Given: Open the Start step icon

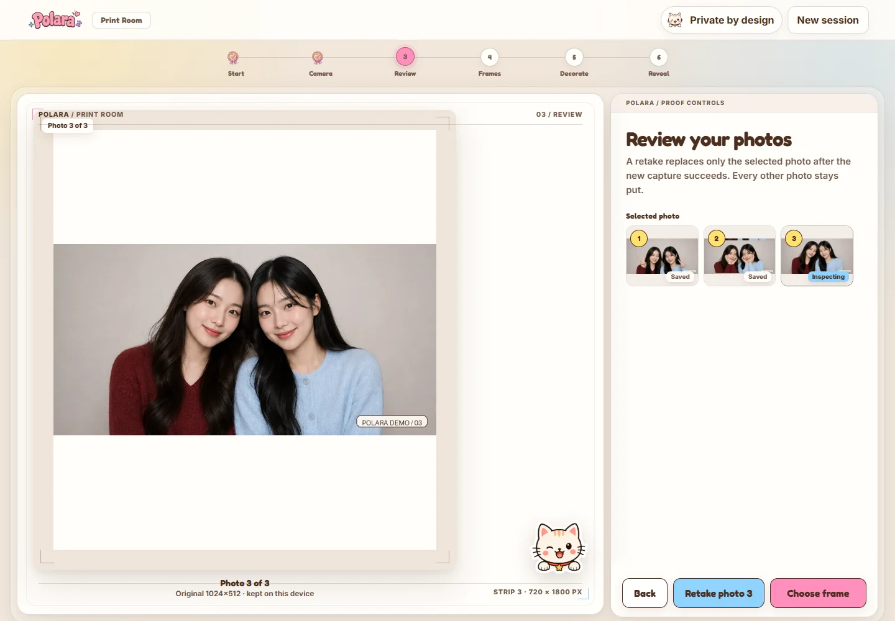Looking at the screenshot, I should pyautogui.click(x=233, y=57).
